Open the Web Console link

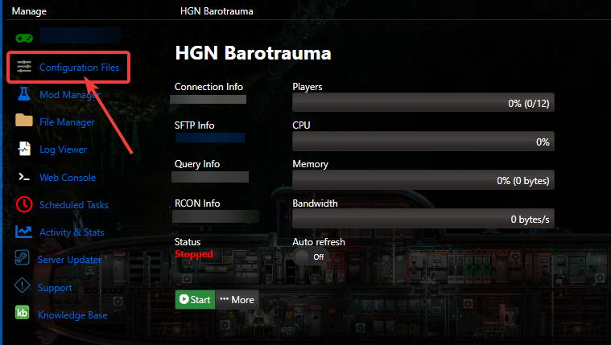click(x=68, y=178)
